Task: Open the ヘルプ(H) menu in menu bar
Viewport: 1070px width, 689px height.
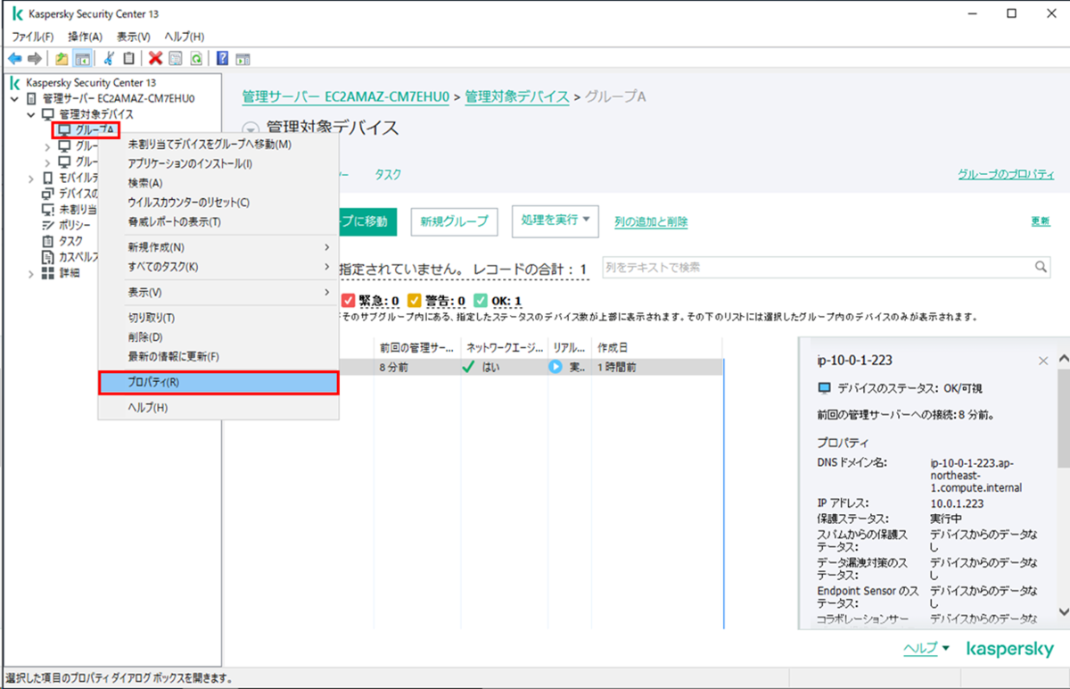Action: [x=185, y=37]
